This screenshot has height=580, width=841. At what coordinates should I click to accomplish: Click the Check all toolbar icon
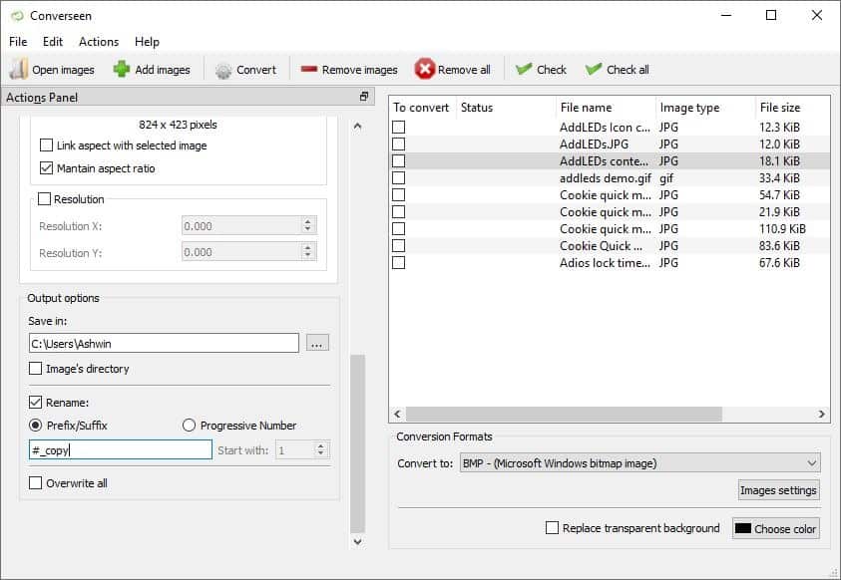coord(594,69)
